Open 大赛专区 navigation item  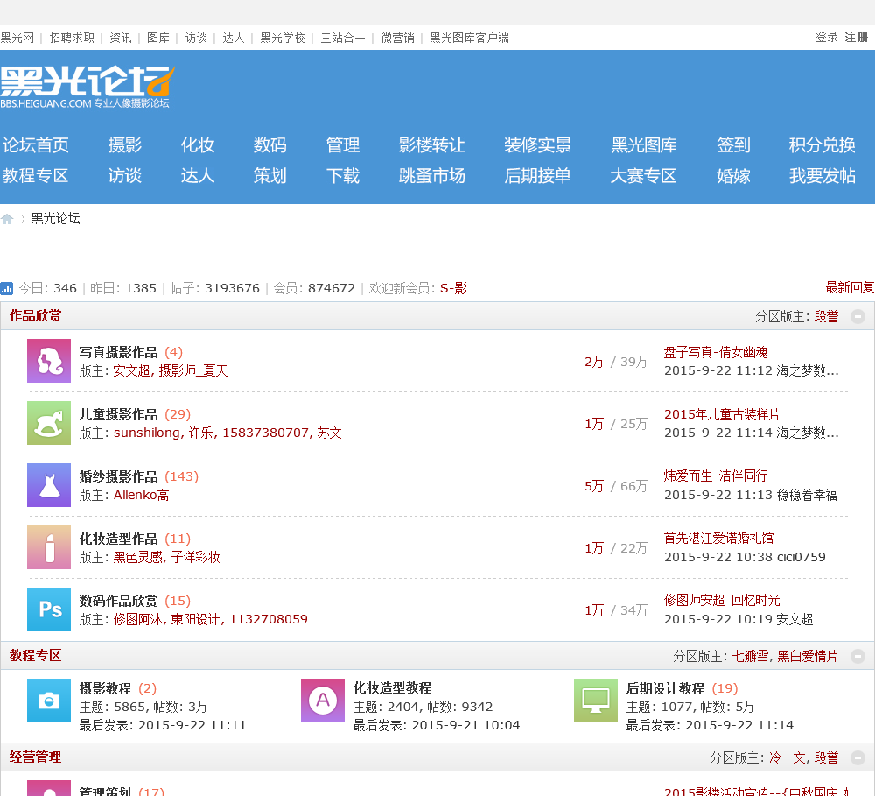pyautogui.click(x=643, y=176)
